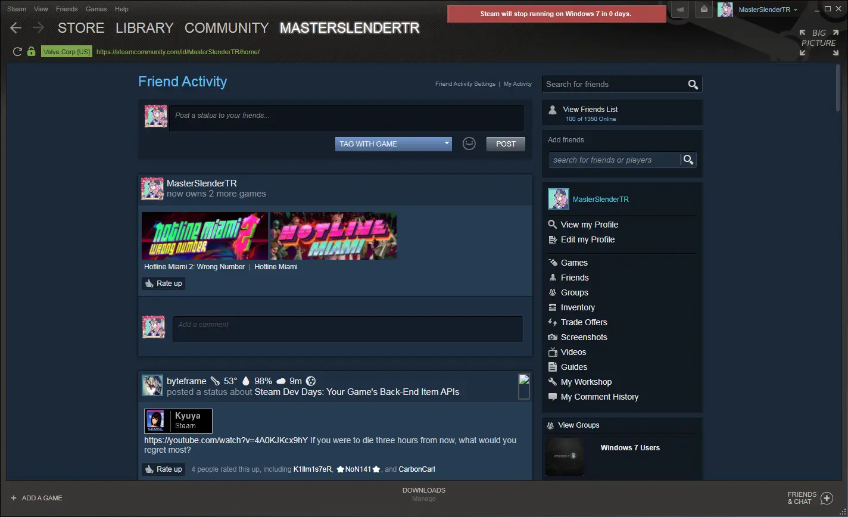Click into the Add a comment field
This screenshot has height=517, width=848.
pyautogui.click(x=348, y=329)
